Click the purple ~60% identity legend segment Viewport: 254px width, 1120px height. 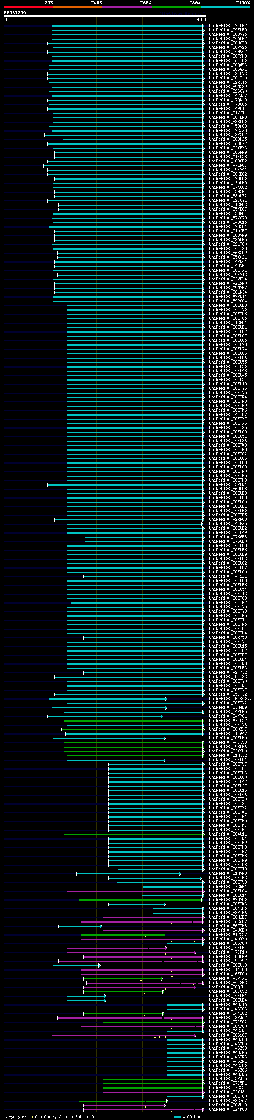[127, 7]
